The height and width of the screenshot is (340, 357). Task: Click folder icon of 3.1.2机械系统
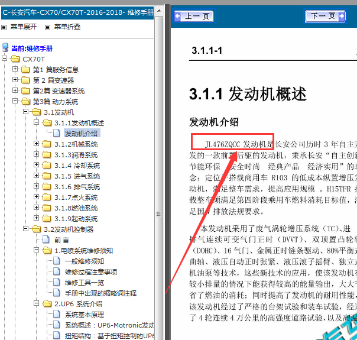click(47, 144)
